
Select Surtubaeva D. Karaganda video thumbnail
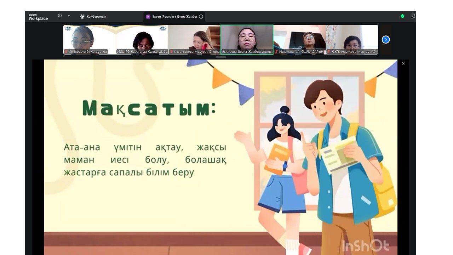(x=90, y=38)
